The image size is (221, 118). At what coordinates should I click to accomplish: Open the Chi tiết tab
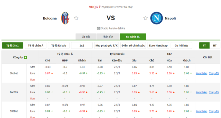point(86,37)
